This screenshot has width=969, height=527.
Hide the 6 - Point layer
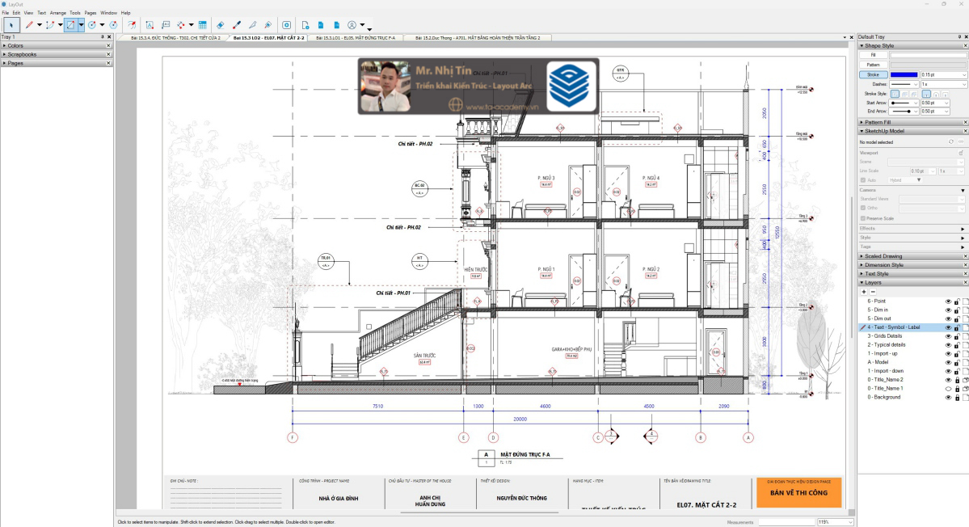[x=948, y=301]
